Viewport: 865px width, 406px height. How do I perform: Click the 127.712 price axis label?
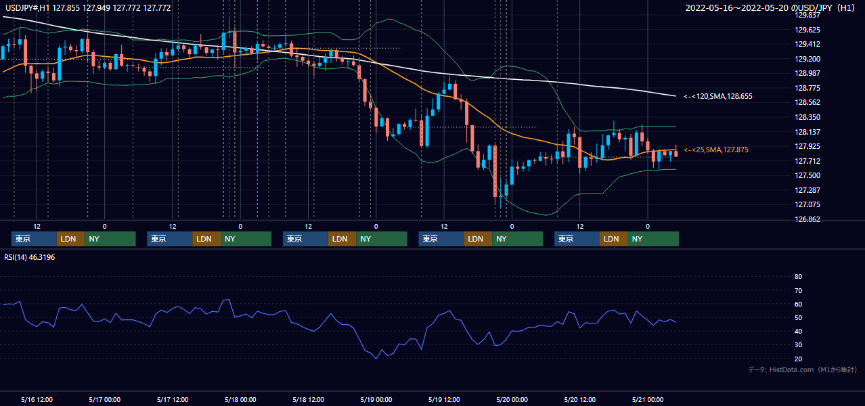tap(808, 161)
